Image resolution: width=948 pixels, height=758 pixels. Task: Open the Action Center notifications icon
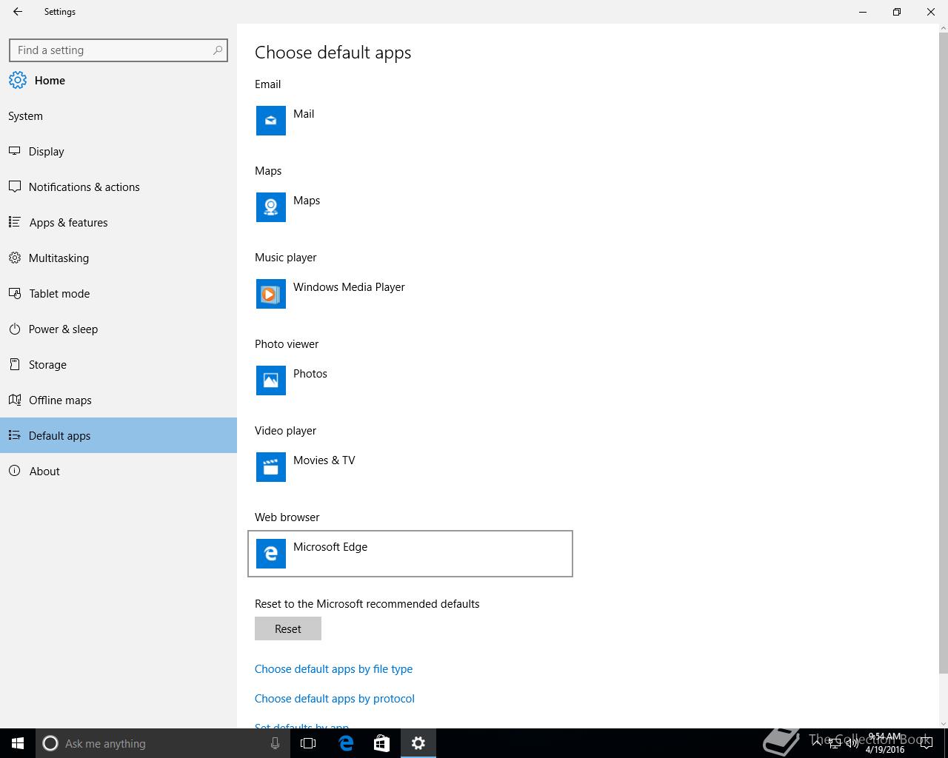coord(926,743)
